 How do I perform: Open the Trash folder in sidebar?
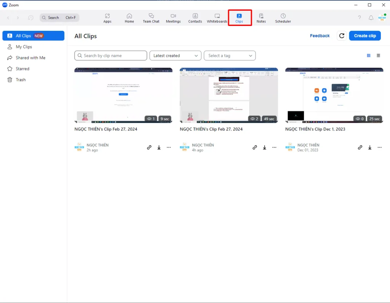21,80
